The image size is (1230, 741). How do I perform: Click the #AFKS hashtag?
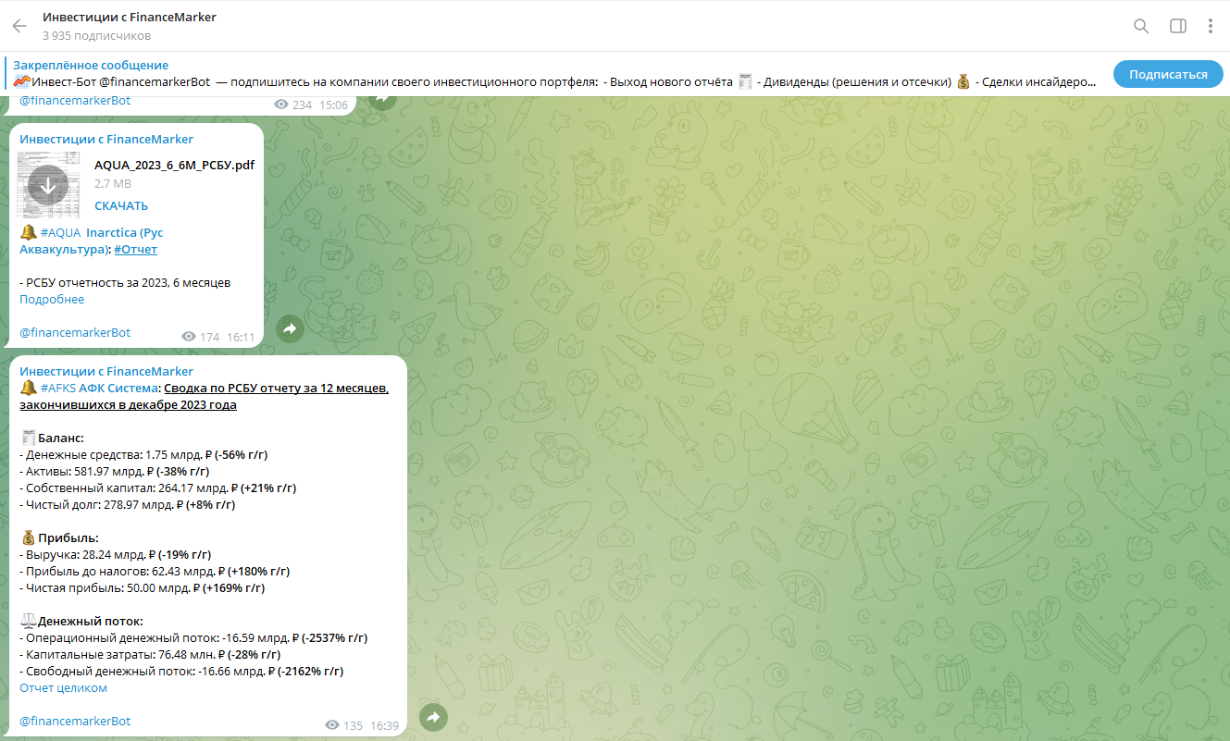coord(58,389)
